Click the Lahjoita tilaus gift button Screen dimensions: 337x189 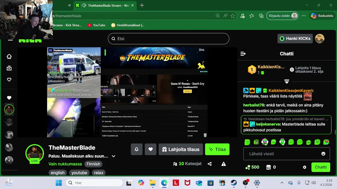click(x=181, y=149)
